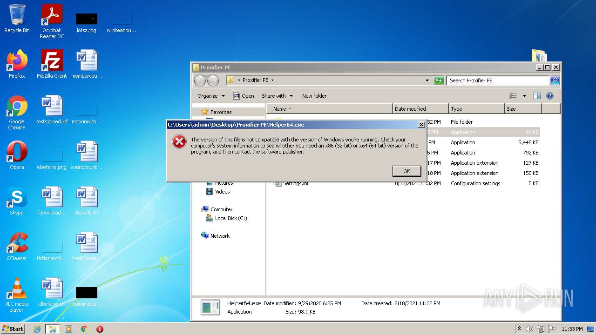Viewport: 596px width, 335px height.
Task: Click the Start button
Action: [13, 329]
